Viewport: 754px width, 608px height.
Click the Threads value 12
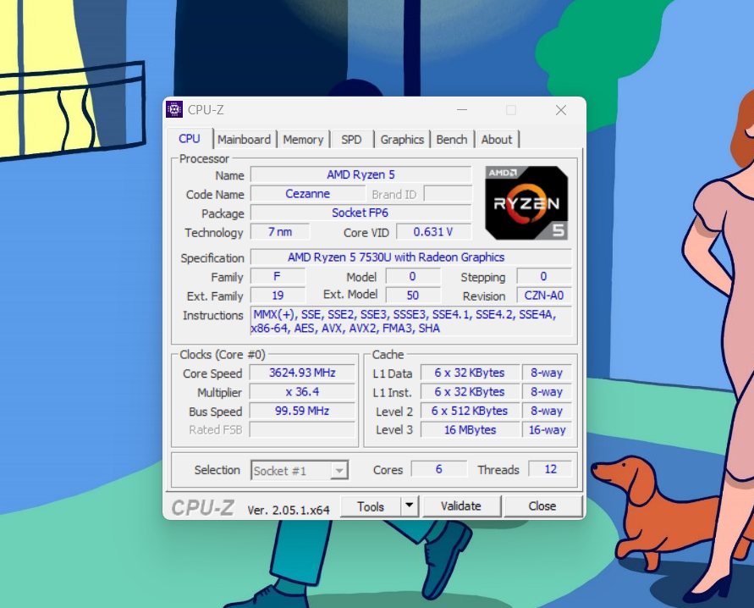(x=550, y=469)
